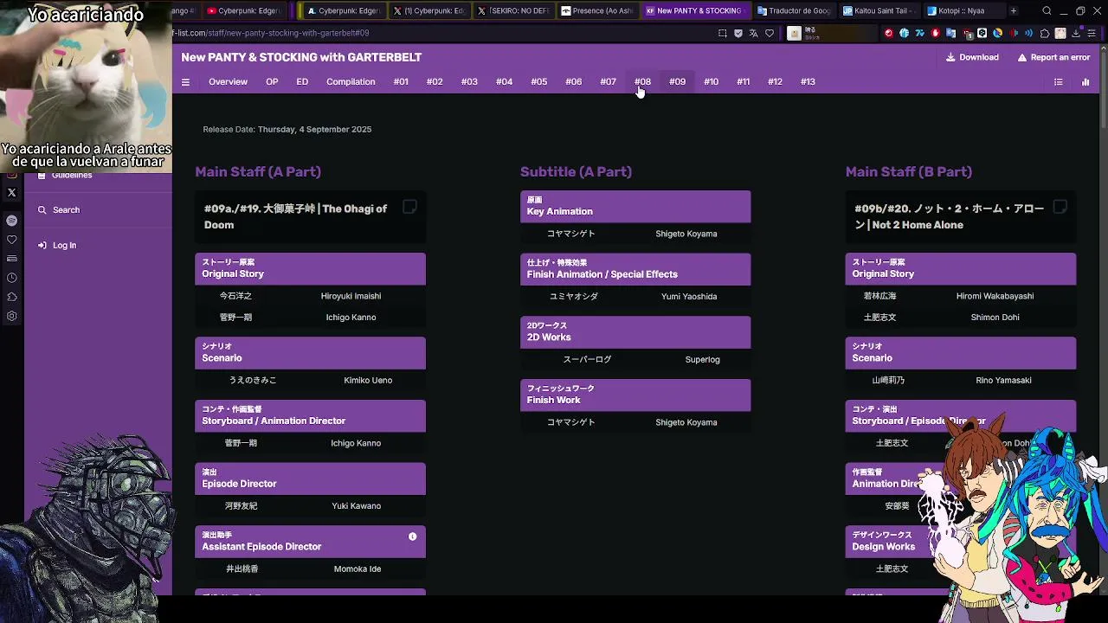Open the extensions cube icon in toolbar

1045,34
